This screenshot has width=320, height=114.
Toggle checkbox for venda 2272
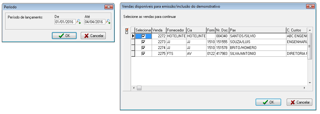(143, 36)
